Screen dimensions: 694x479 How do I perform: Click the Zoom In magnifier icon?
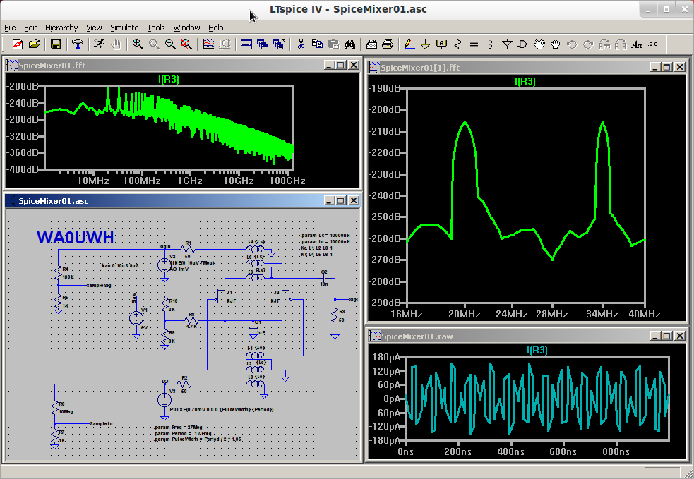pos(138,44)
